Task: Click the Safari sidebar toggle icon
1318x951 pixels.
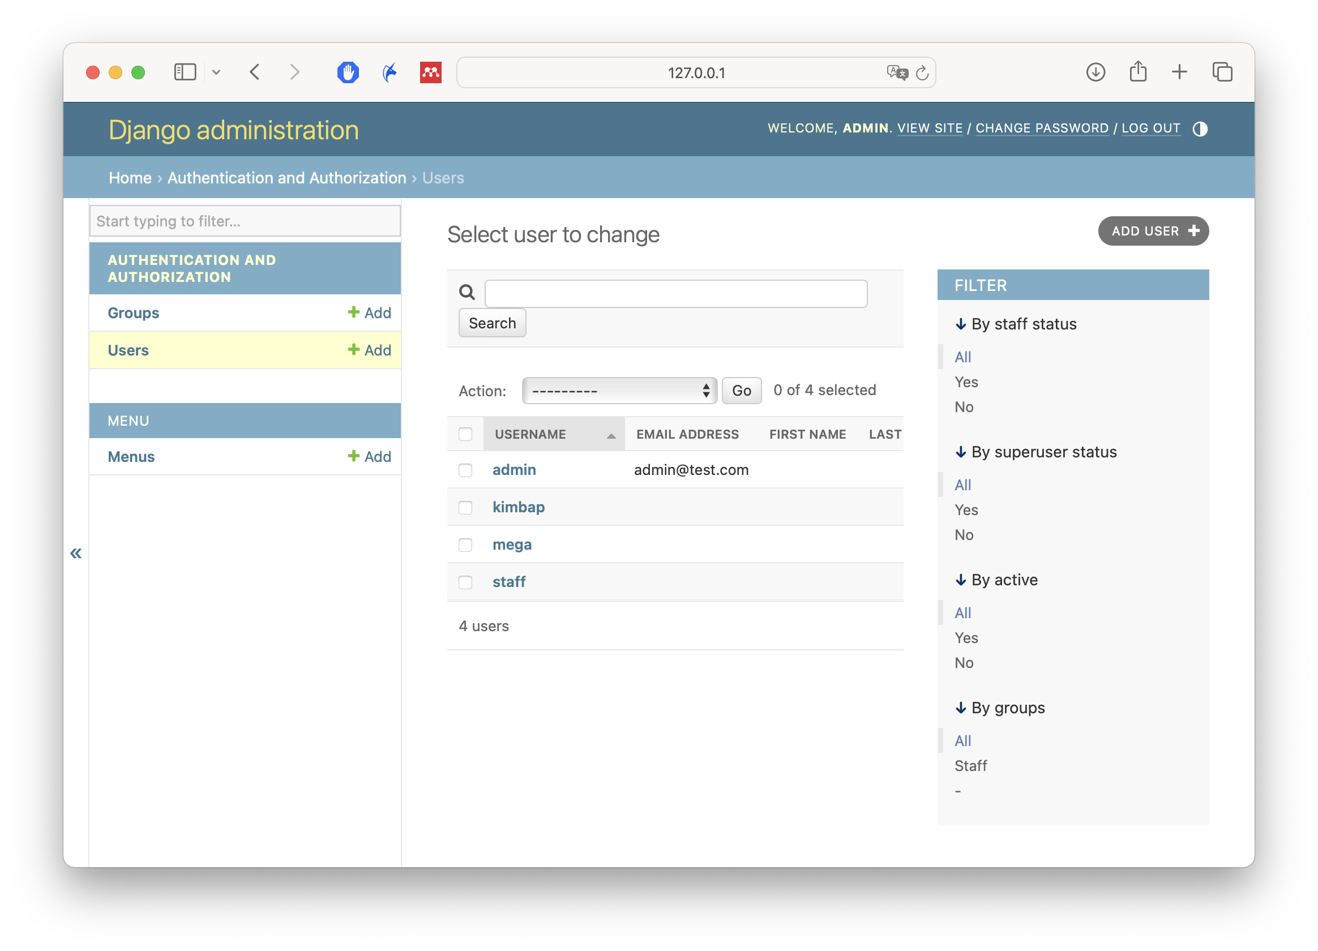Action: pos(185,72)
